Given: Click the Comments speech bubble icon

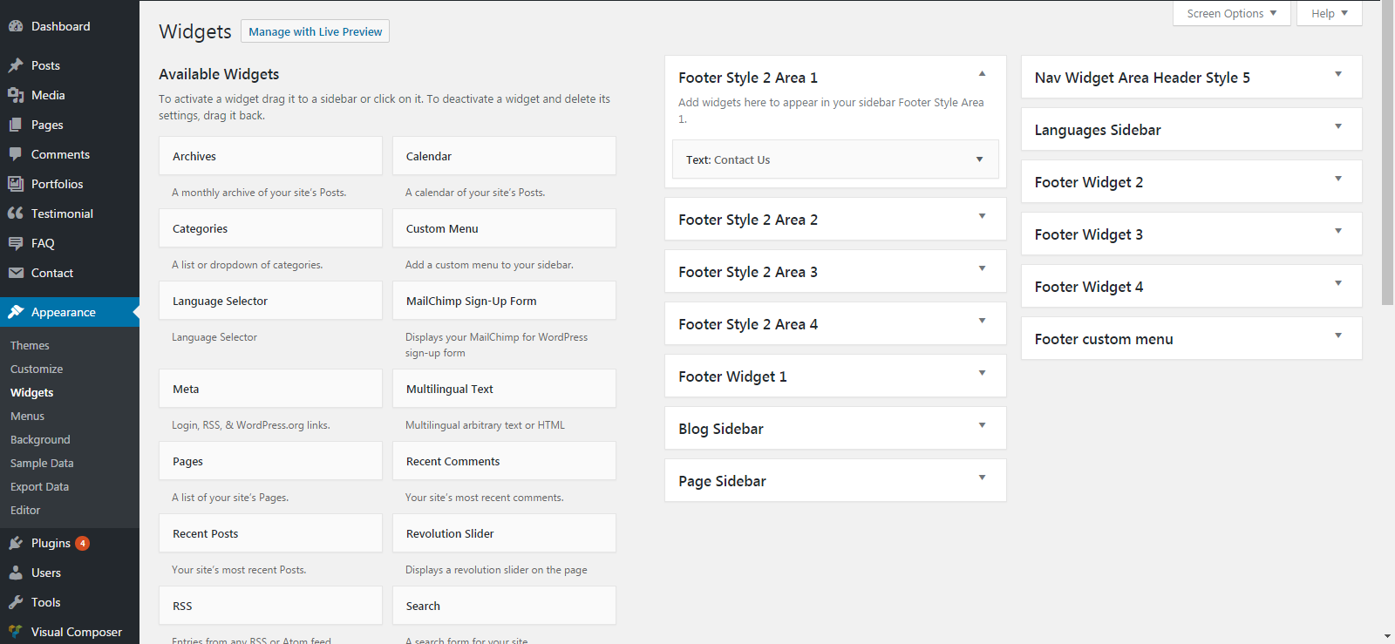Looking at the screenshot, I should (x=16, y=154).
